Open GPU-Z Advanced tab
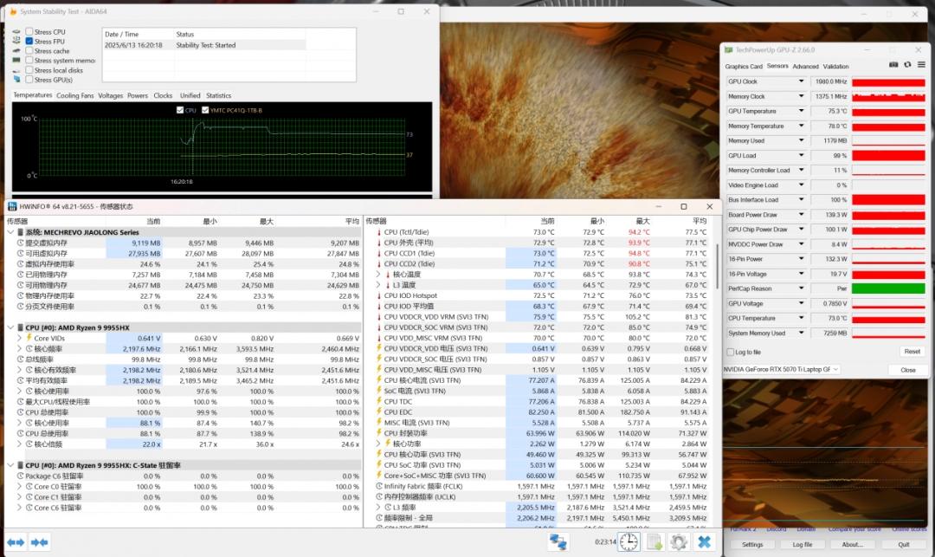 click(x=805, y=66)
